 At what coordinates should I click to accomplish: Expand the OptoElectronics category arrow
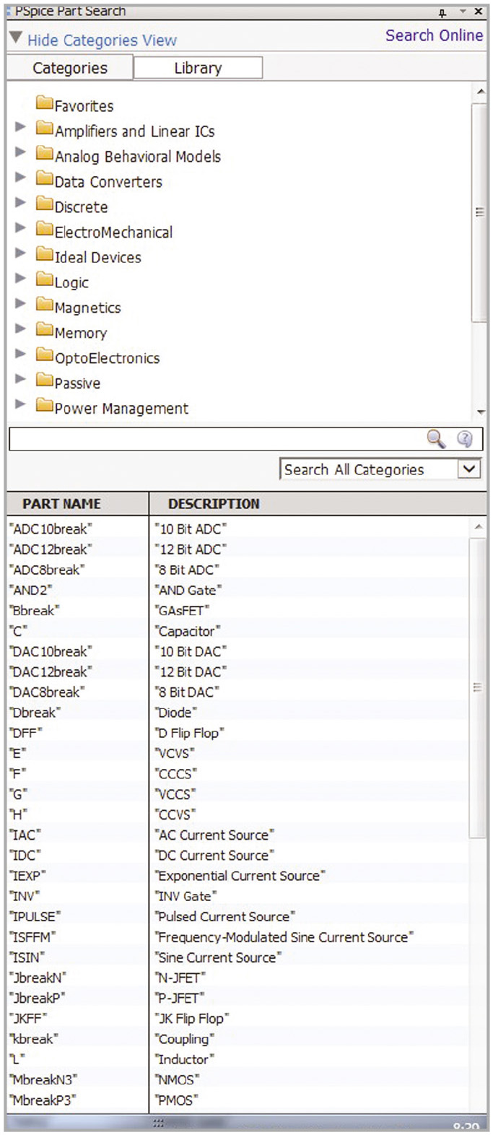pyautogui.click(x=20, y=354)
